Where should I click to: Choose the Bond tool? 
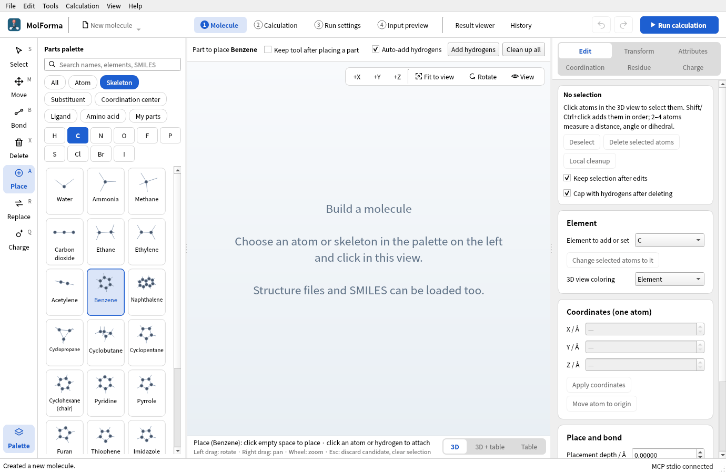pos(19,118)
